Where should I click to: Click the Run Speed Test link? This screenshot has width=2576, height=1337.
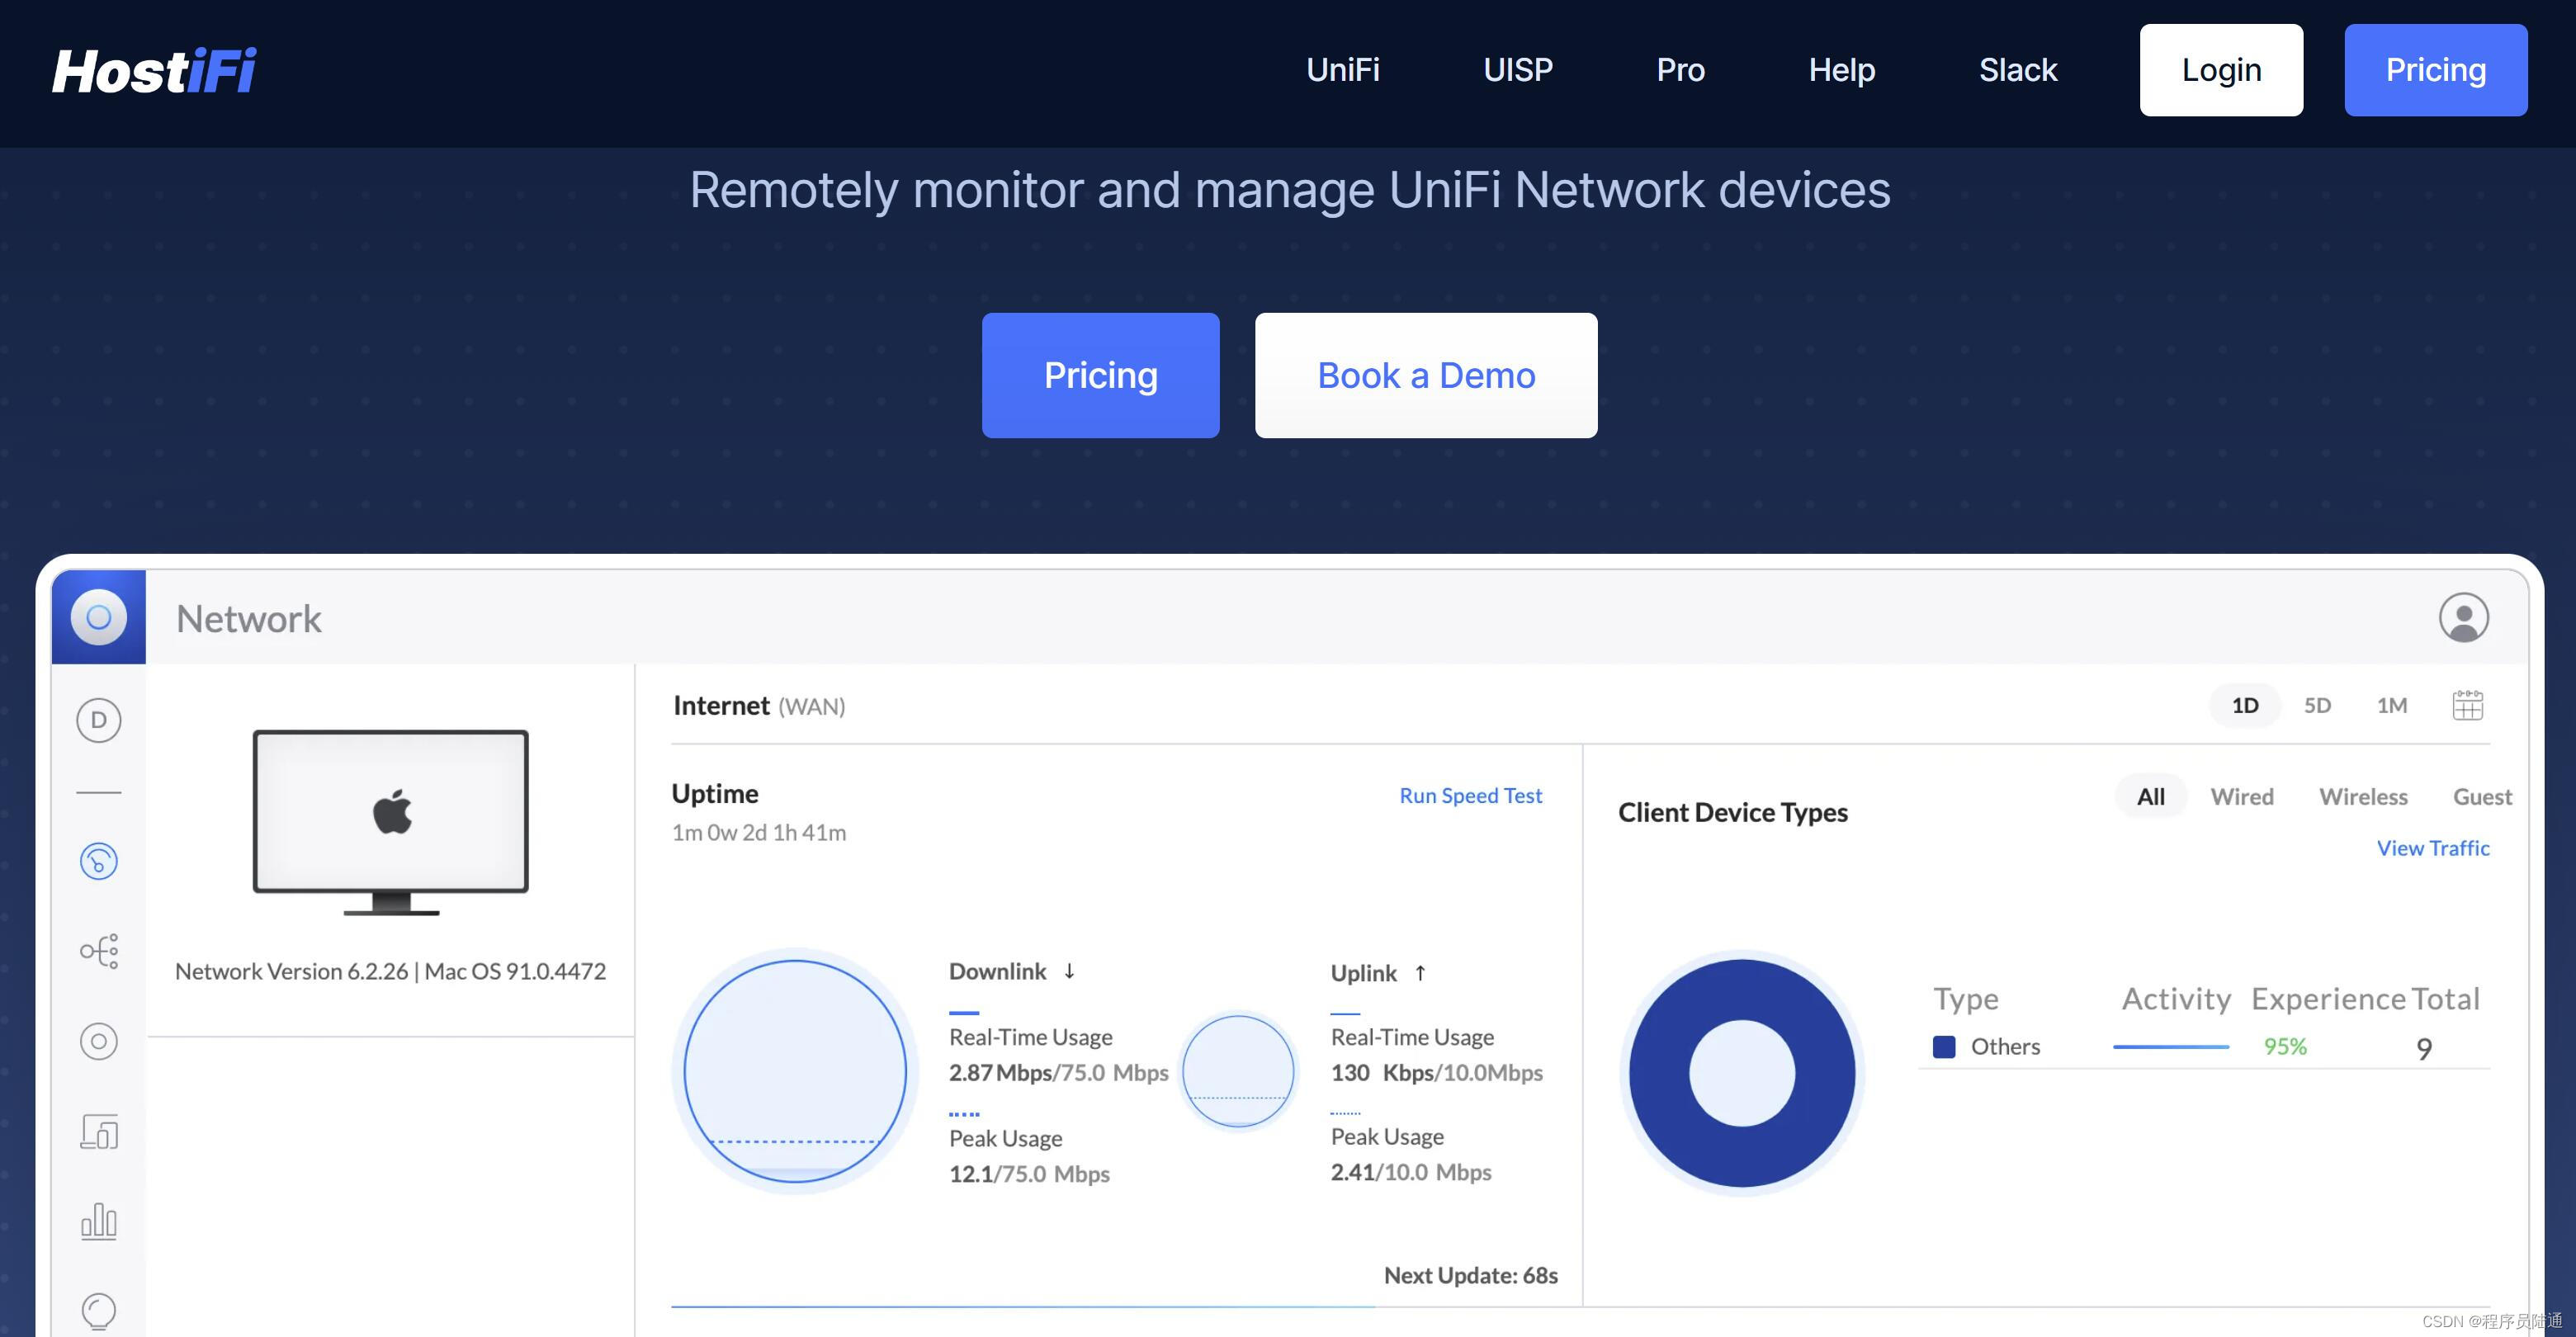[1470, 795]
